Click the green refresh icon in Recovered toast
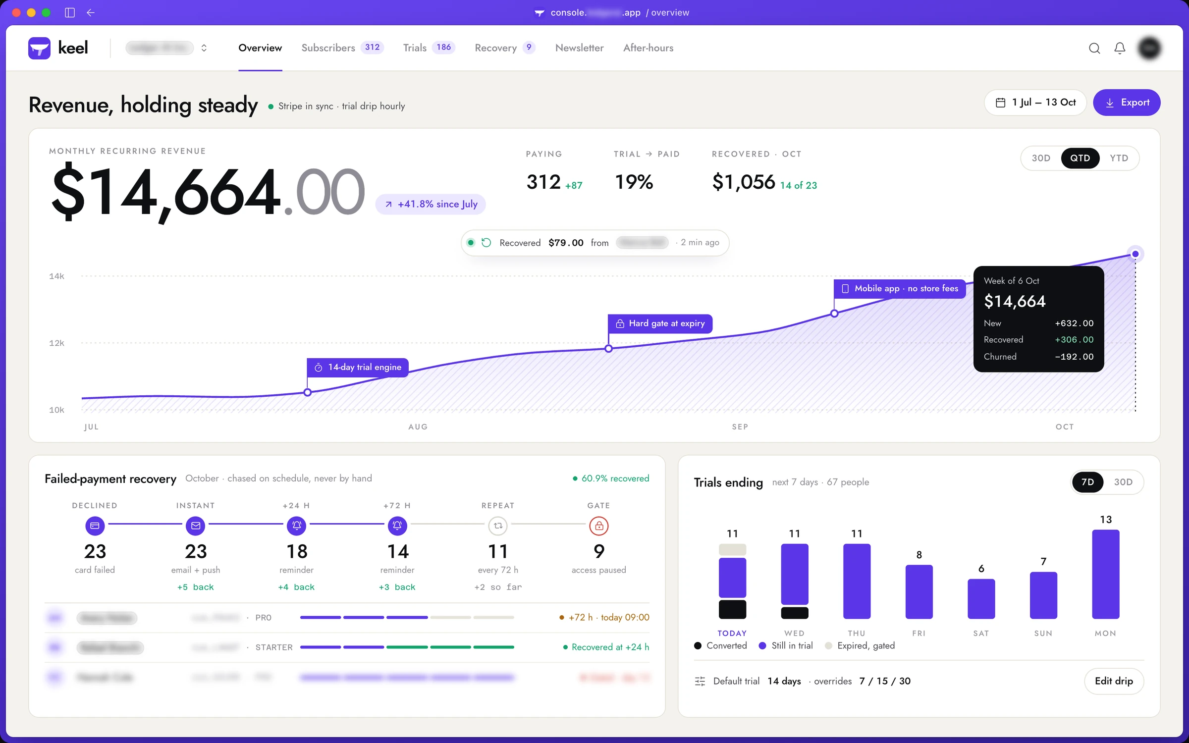This screenshot has width=1189, height=743. click(x=486, y=243)
